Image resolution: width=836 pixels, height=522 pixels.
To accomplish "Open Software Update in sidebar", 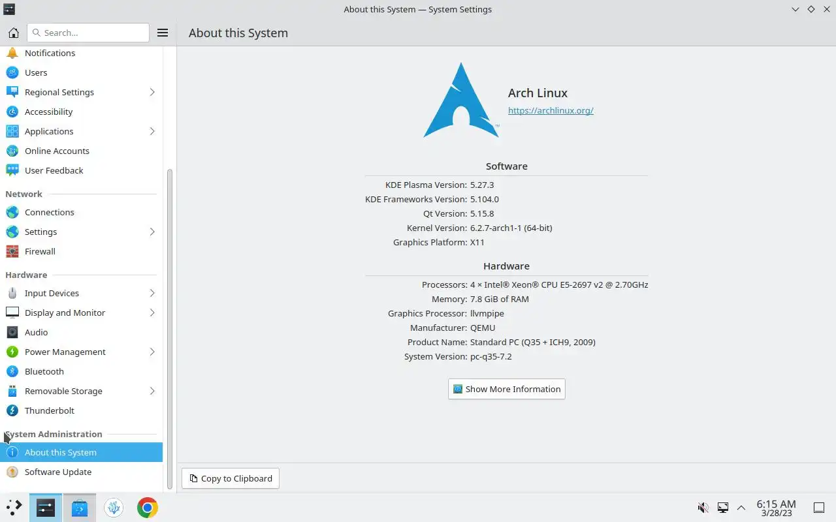I will (x=81, y=472).
